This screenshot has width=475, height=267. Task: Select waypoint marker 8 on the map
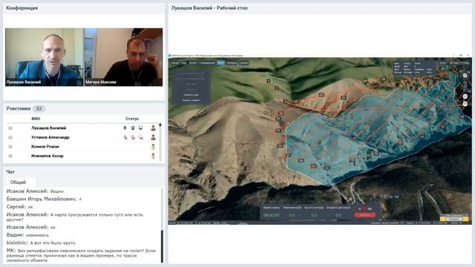click(x=268, y=81)
